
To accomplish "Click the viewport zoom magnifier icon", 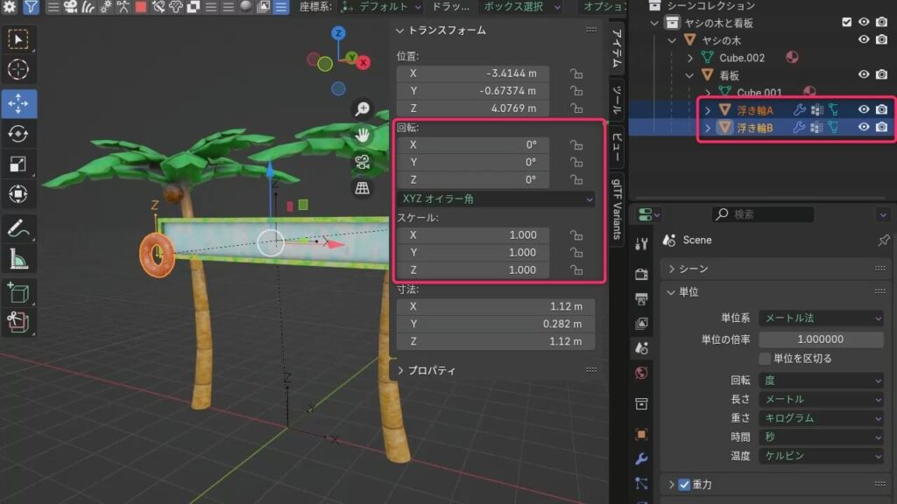I will pos(362,108).
